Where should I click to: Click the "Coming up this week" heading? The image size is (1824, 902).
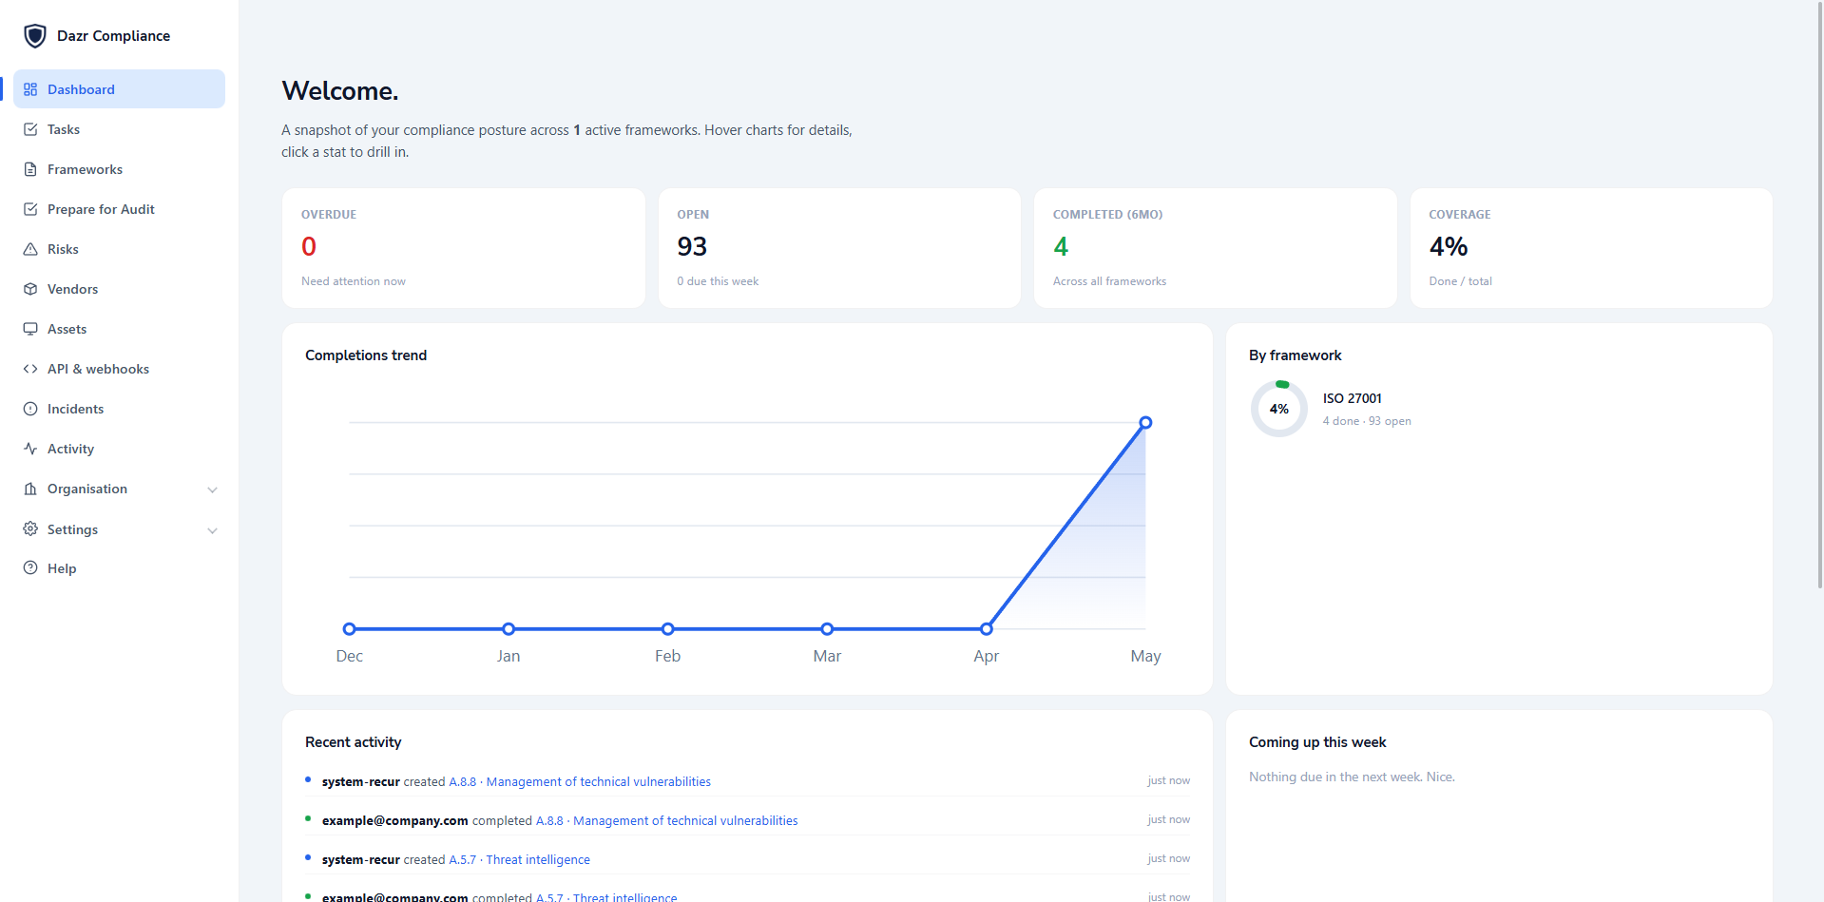(1317, 742)
